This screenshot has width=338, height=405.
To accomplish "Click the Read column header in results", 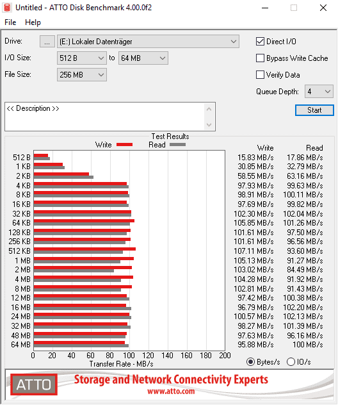I will 314,148.
